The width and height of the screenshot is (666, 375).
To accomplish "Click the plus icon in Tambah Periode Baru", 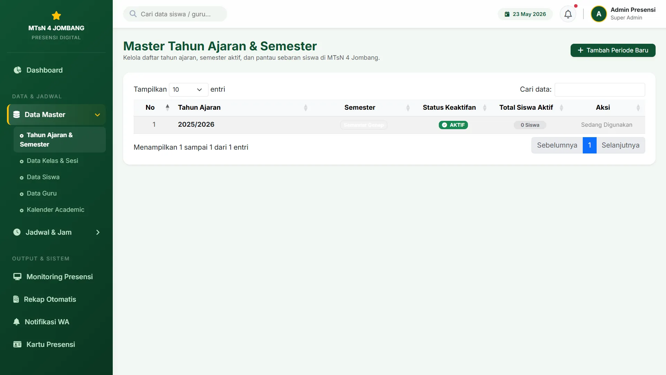I will point(580,50).
